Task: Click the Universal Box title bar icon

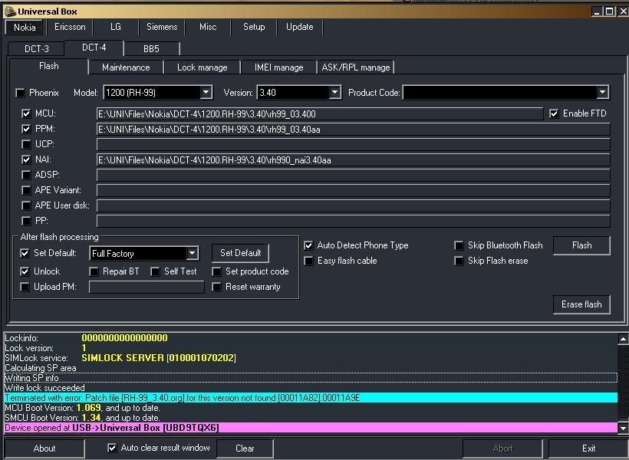Action: pyautogui.click(x=10, y=11)
